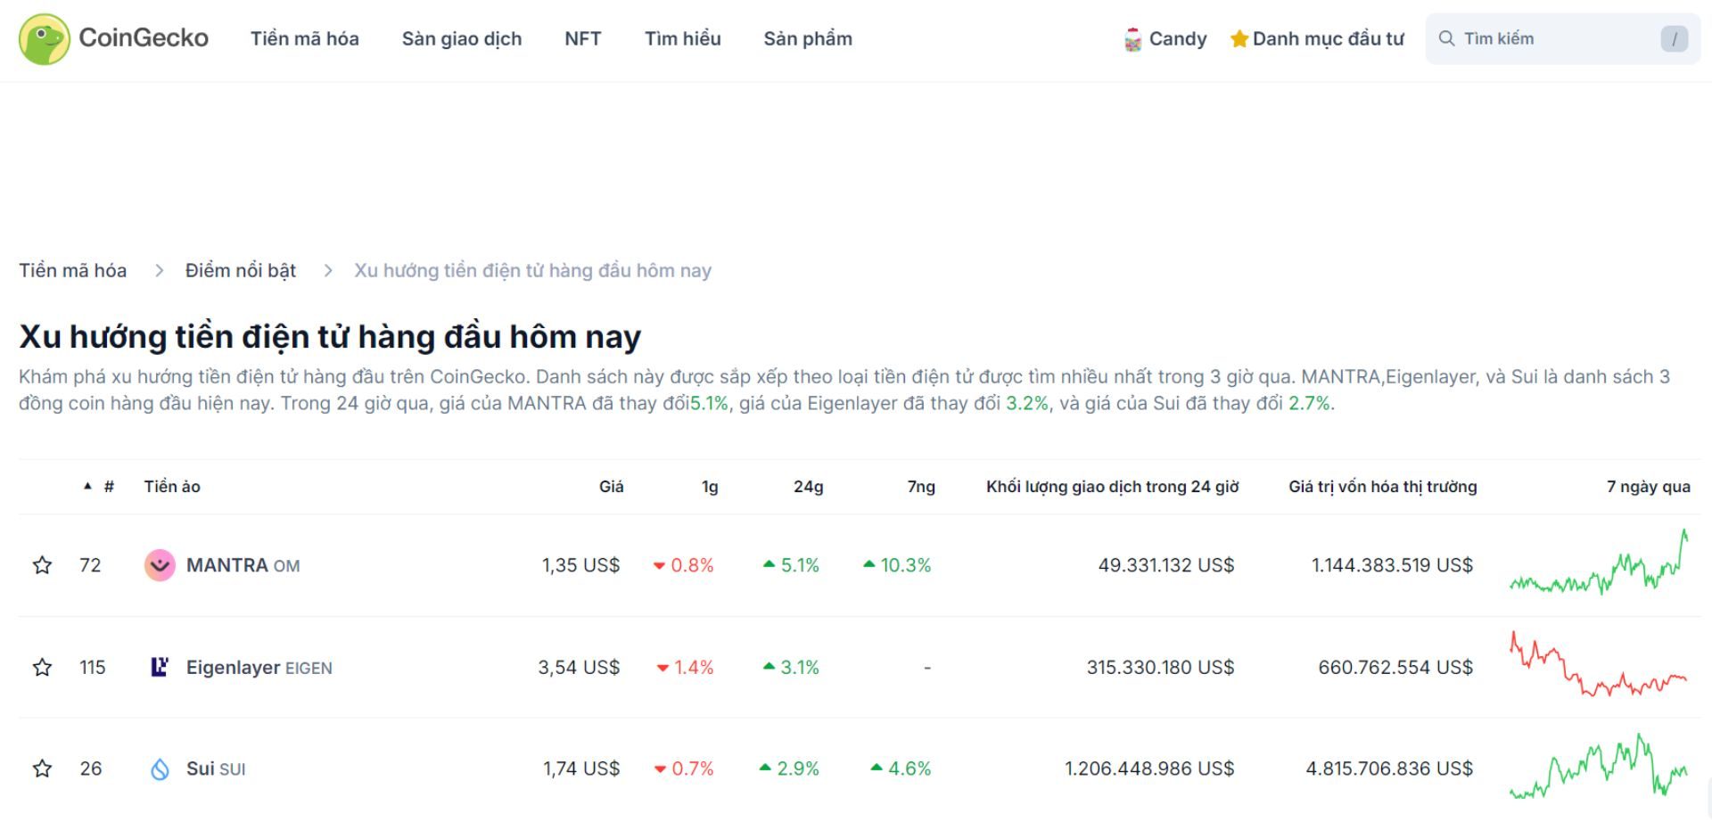Open breadcrumb link Điểm nổi bật
The image size is (1712, 830).
pos(239,269)
